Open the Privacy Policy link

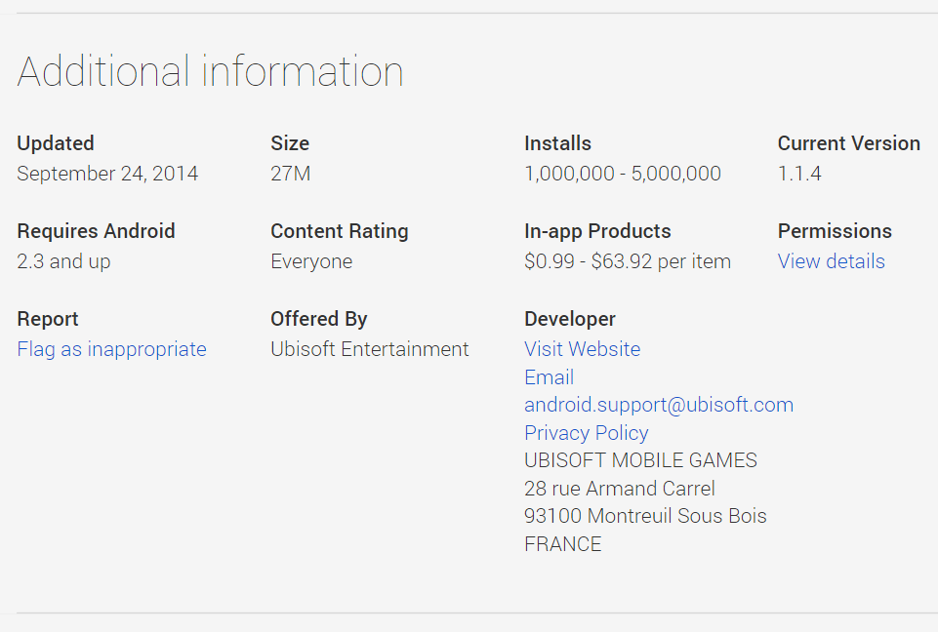[587, 433]
